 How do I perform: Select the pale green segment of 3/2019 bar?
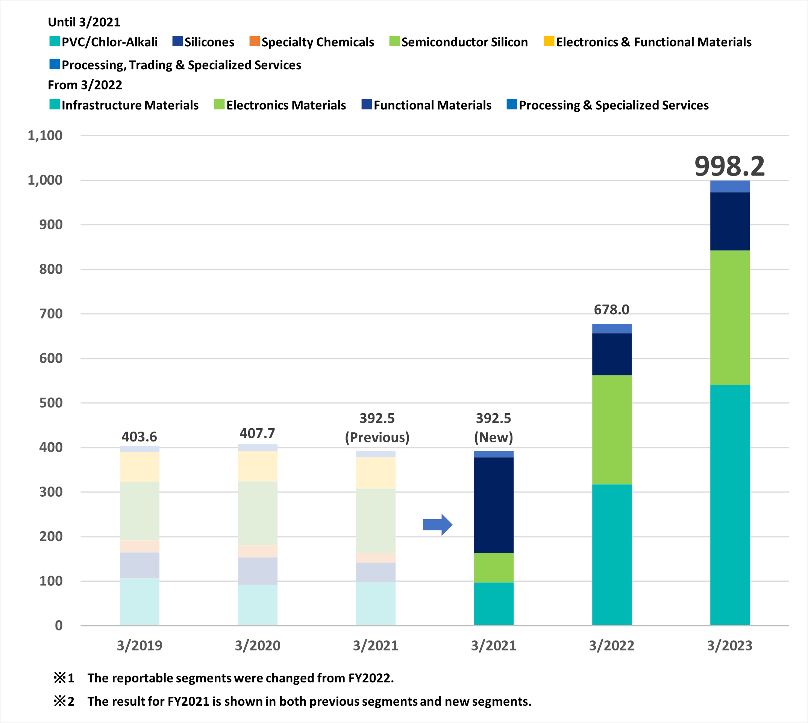pyautogui.click(x=139, y=511)
